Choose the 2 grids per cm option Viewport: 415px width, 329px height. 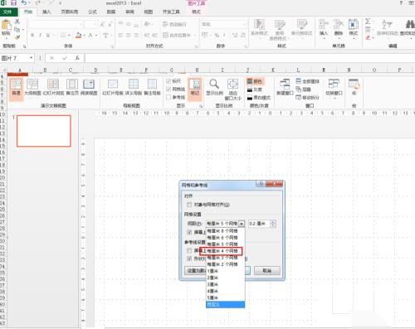click(226, 264)
